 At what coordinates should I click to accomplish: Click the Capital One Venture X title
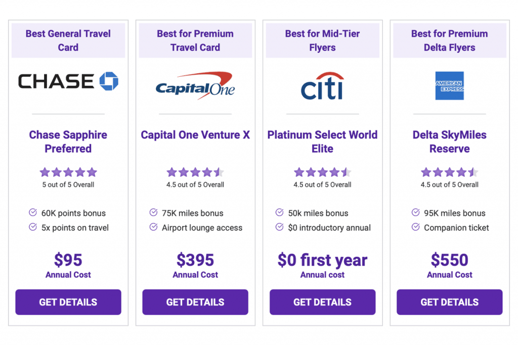tap(195, 135)
